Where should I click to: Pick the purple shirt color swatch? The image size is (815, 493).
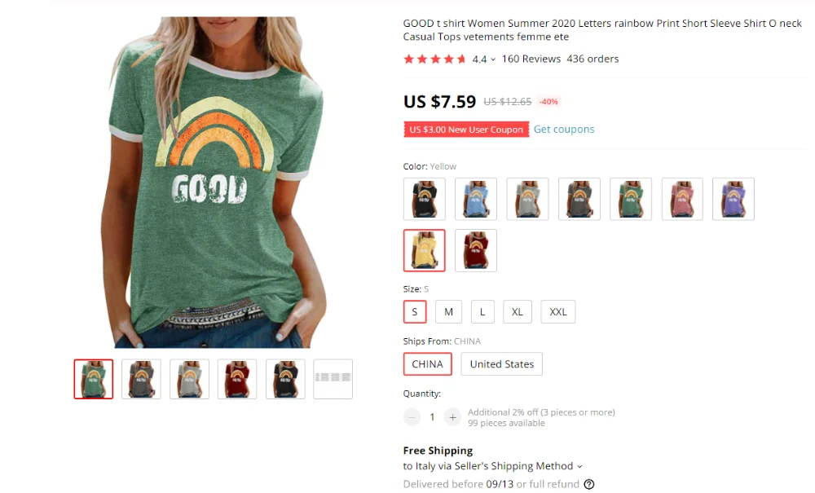tap(733, 199)
